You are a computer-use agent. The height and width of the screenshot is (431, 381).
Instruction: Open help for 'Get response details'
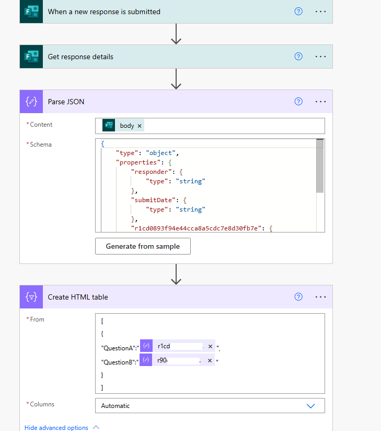pyautogui.click(x=298, y=57)
